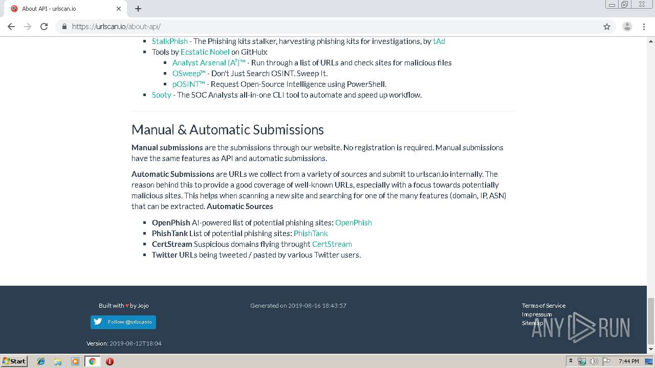Open the Sitemap footer link
Viewport: 655px width, 368px height.
(533, 323)
